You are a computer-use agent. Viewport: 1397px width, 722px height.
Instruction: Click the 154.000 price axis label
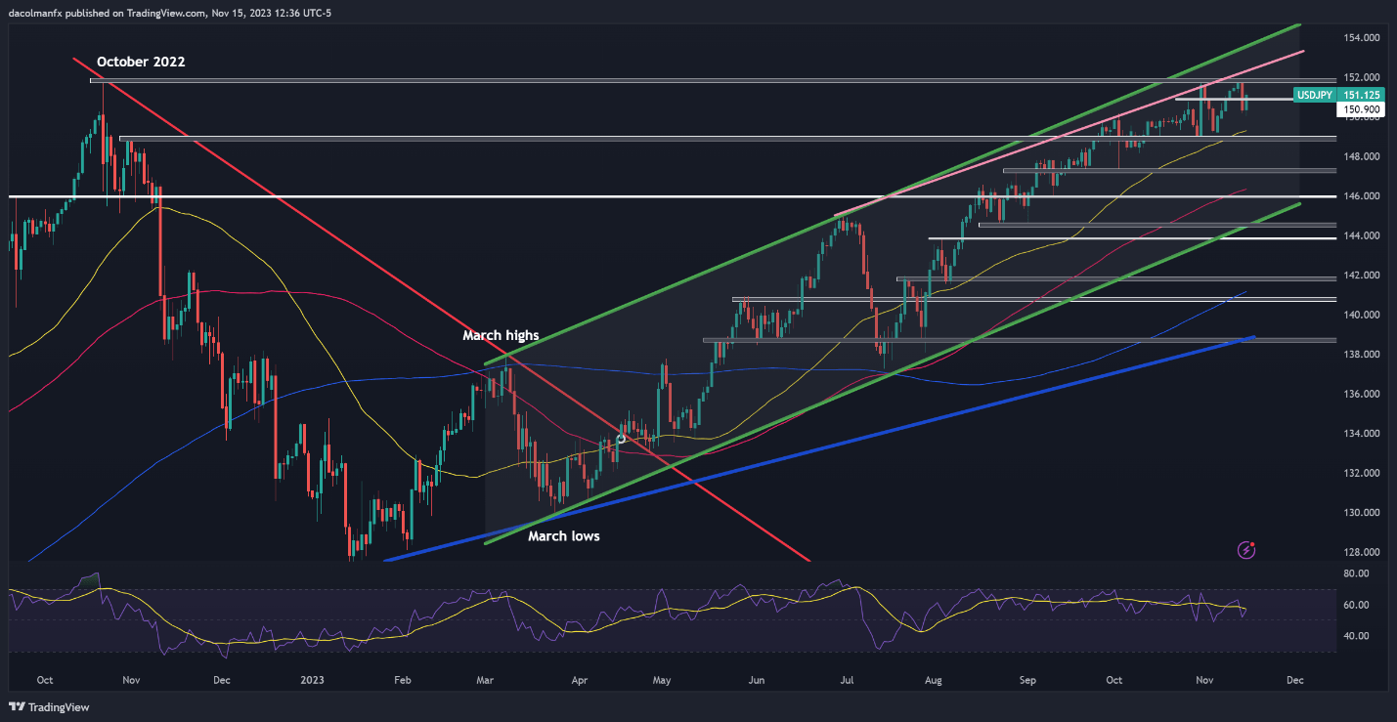click(1362, 37)
